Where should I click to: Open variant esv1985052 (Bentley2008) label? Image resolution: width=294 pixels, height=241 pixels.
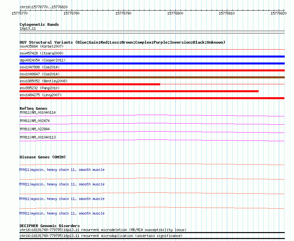click(x=44, y=81)
